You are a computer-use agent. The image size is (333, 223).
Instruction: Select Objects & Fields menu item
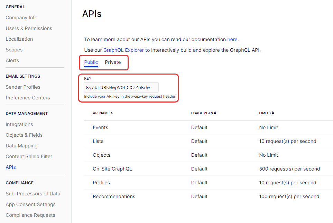24,135
